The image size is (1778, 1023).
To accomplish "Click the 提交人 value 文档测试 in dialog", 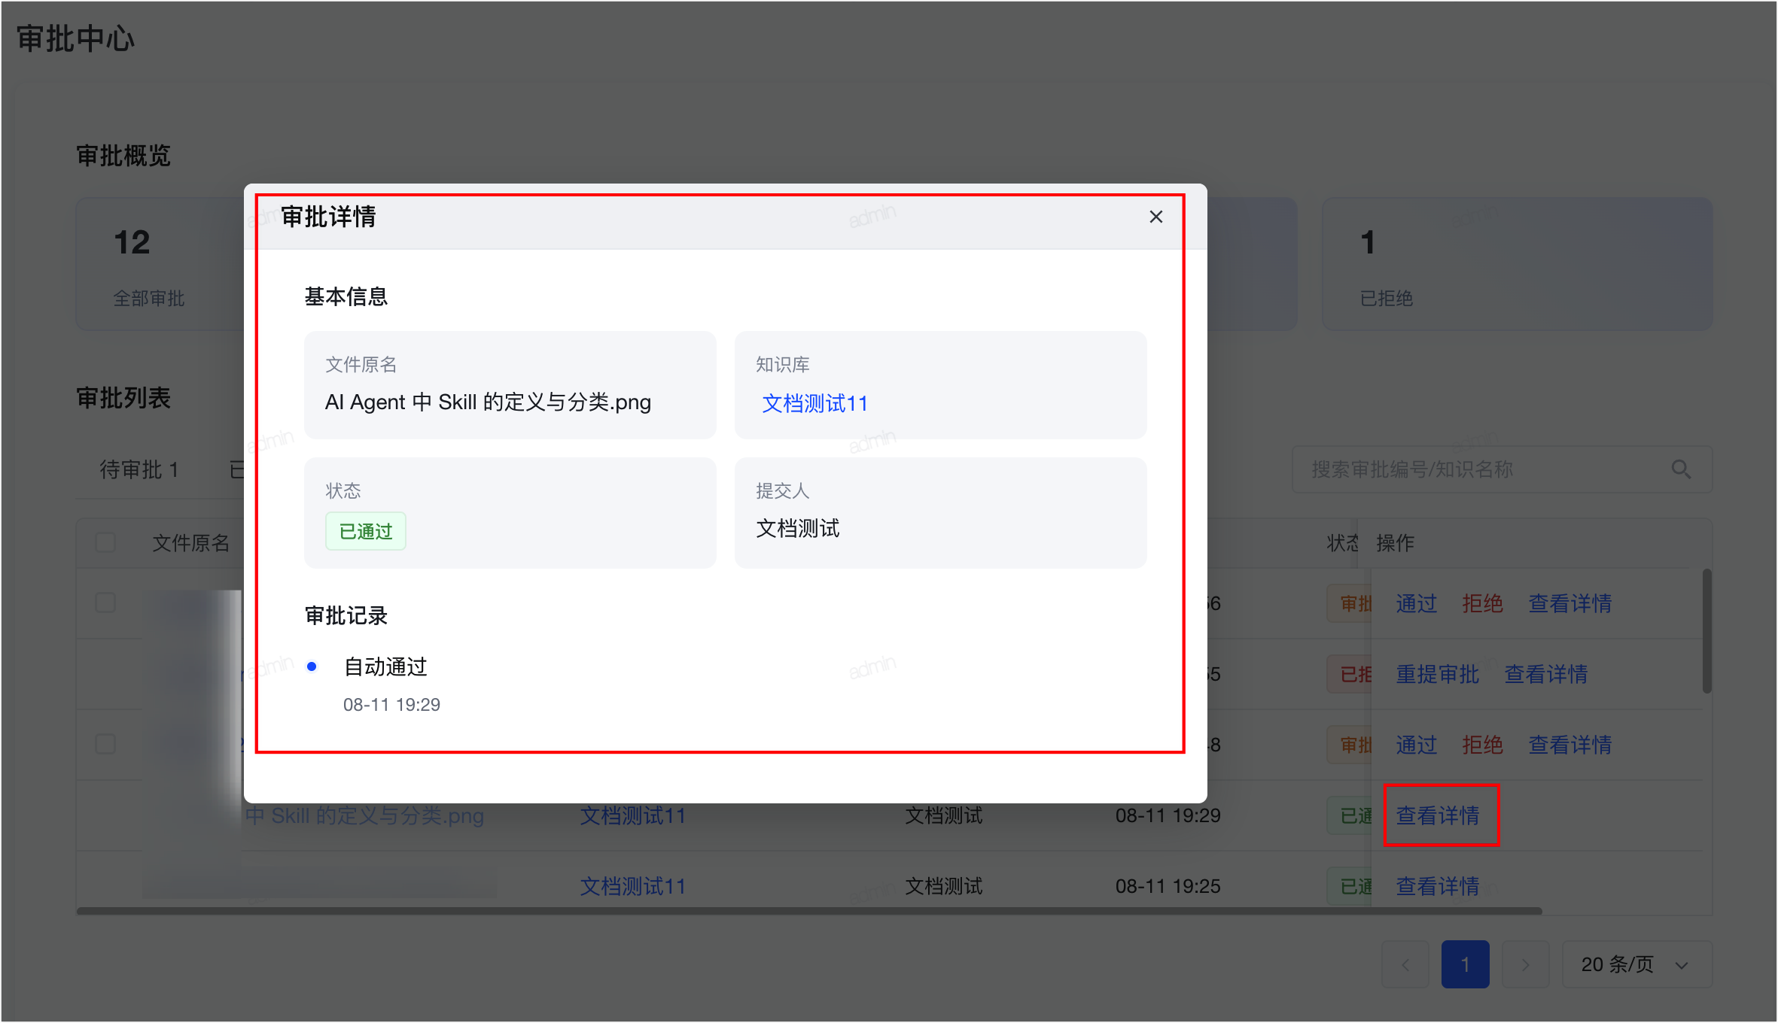I will tap(798, 529).
